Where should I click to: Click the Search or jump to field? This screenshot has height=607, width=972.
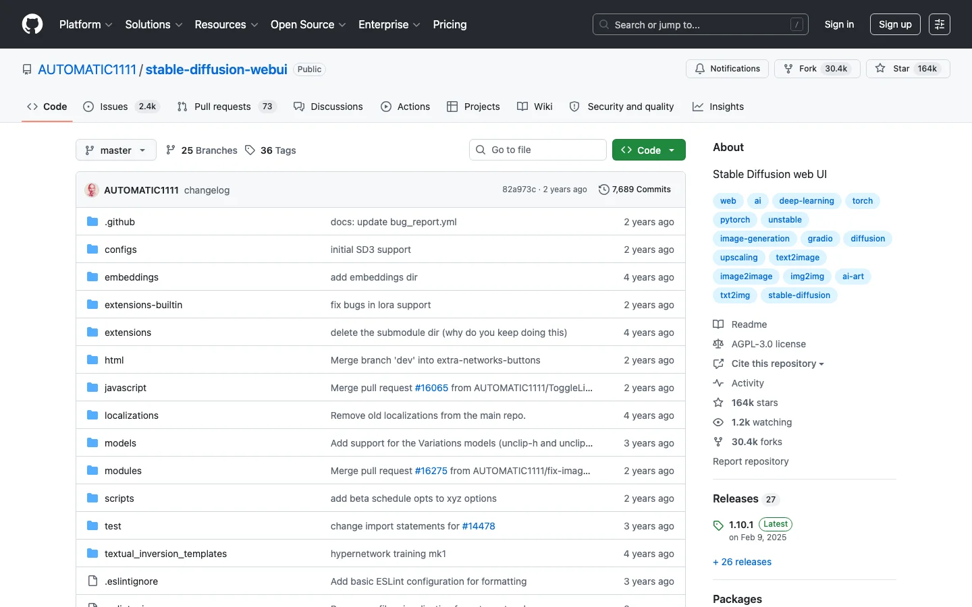701,24
